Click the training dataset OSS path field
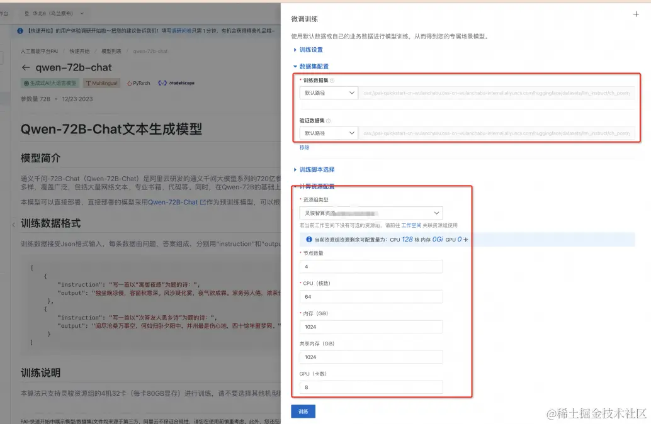Screen dimensions: 651x424 [497, 93]
